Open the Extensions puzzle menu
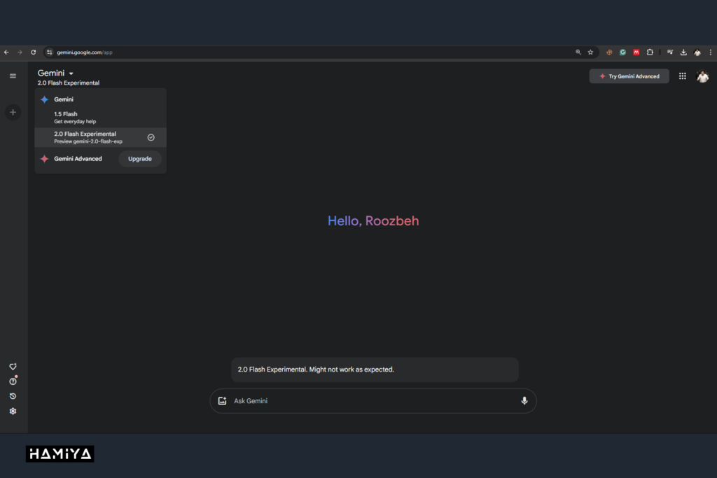Viewport: 717px width, 478px height. (x=650, y=52)
